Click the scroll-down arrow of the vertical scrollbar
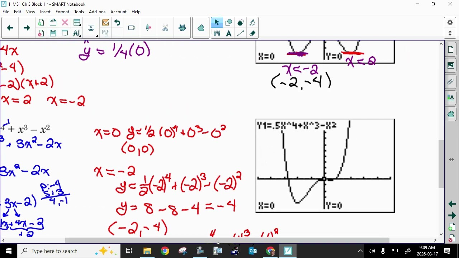This screenshot has width=459, height=258. coord(441,234)
